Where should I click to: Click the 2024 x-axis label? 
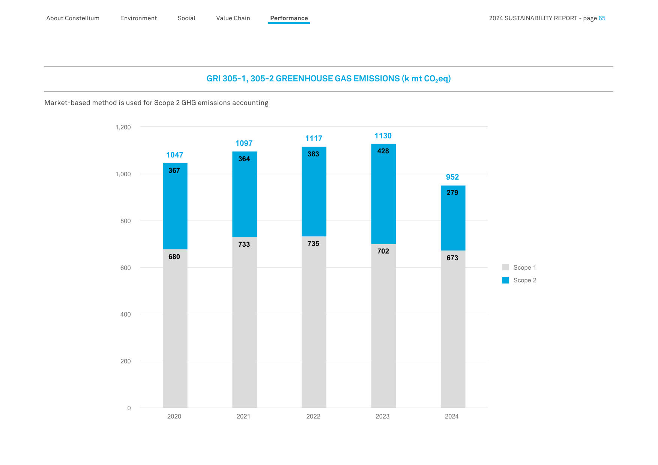point(452,416)
